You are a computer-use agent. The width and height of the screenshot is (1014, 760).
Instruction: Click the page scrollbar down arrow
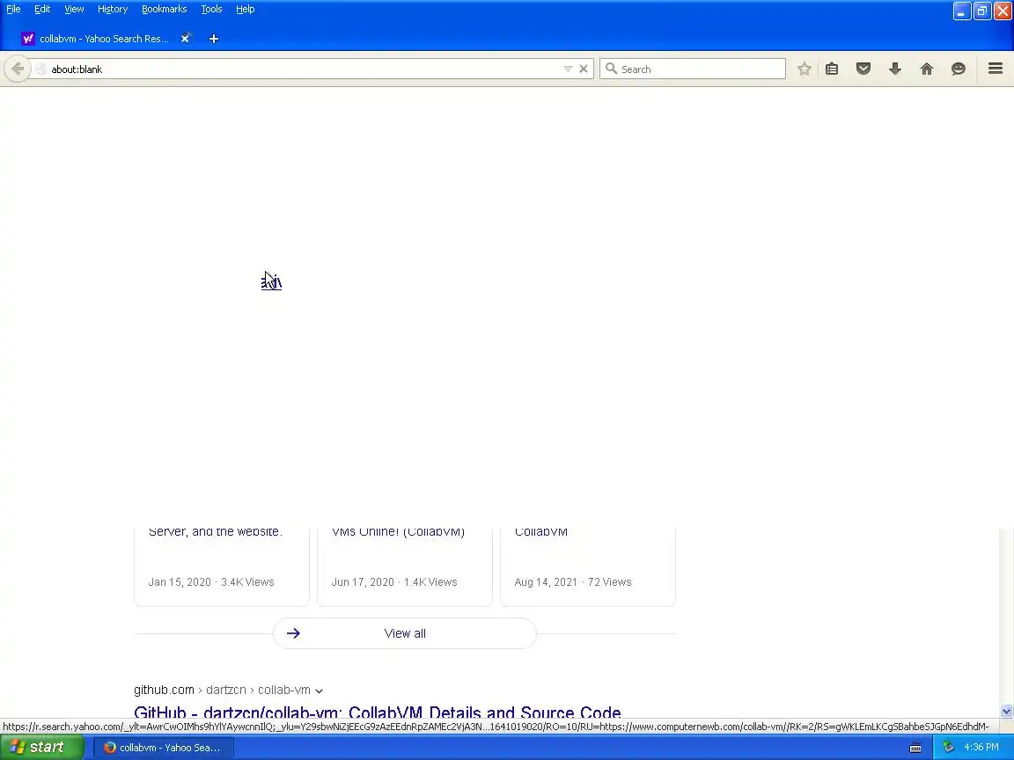coord(1006,711)
